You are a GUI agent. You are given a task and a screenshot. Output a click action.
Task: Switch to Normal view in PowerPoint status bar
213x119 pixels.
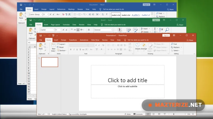[148, 114]
